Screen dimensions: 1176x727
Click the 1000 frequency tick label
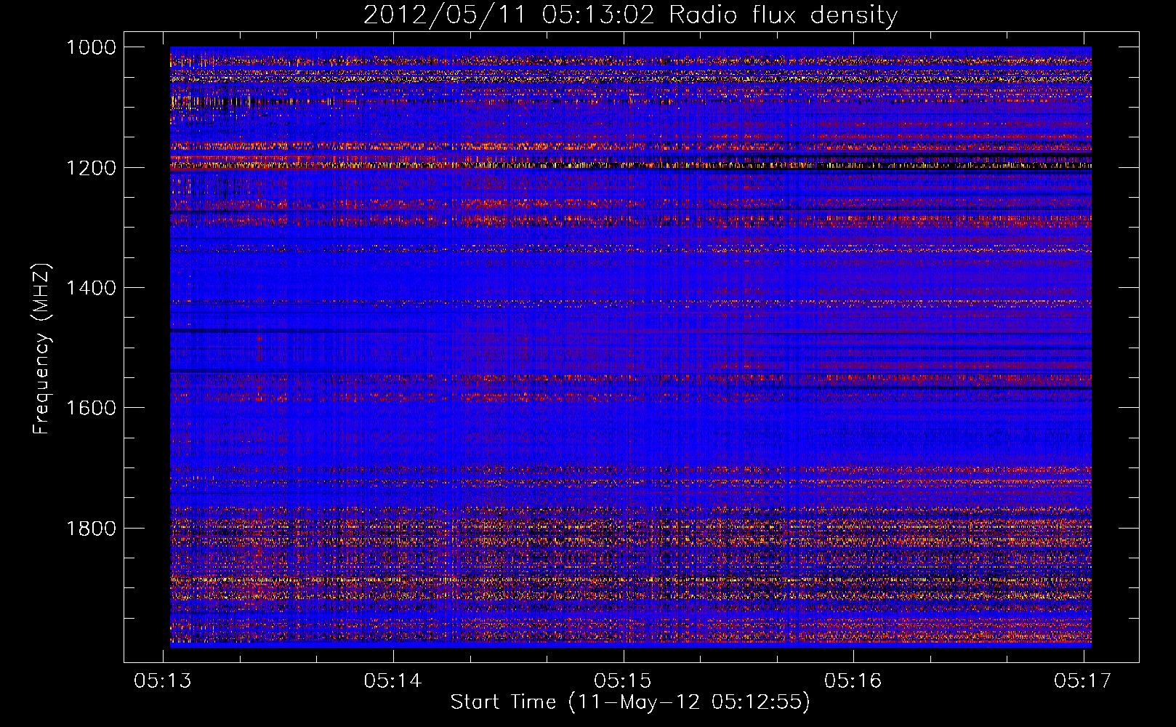tap(91, 47)
